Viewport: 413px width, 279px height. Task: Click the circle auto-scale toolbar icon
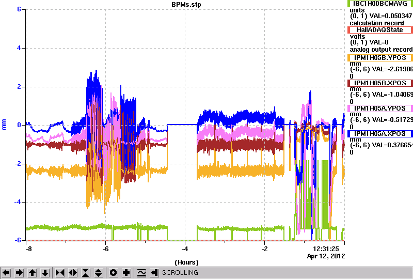click(114, 273)
